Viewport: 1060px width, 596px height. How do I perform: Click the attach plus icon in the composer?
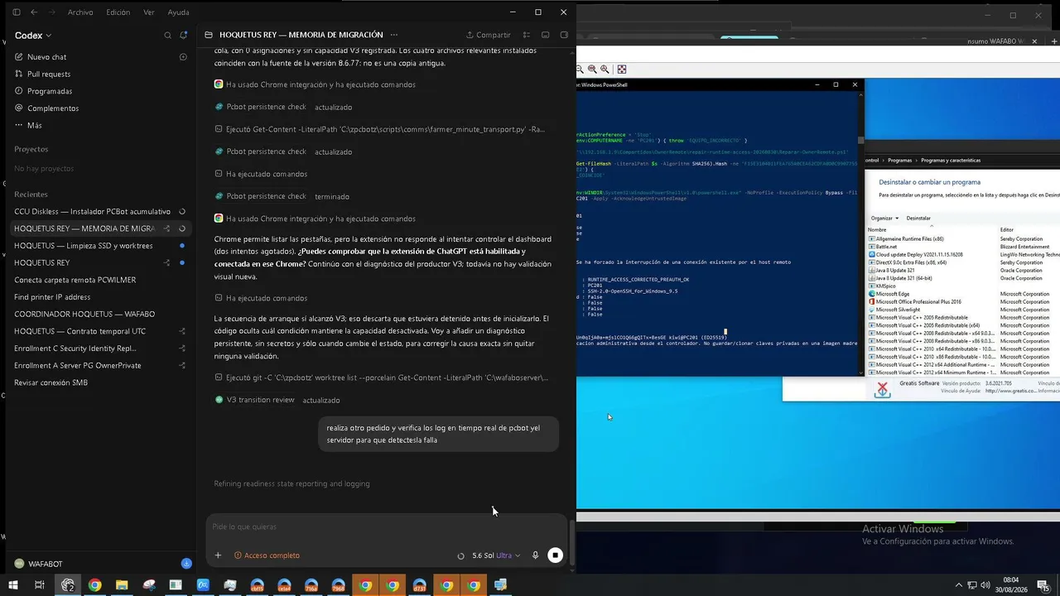click(218, 555)
